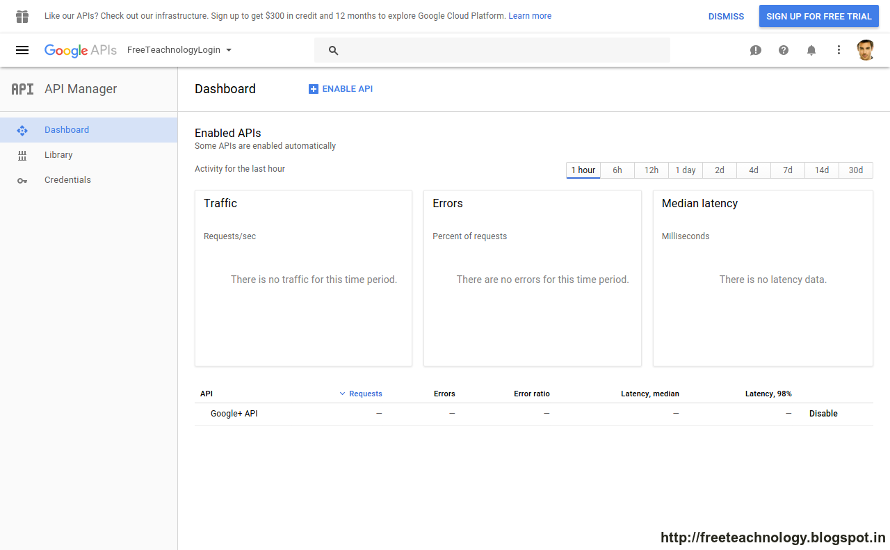Image resolution: width=890 pixels, height=550 pixels.
Task: Select the 30d time range
Action: [x=856, y=170]
